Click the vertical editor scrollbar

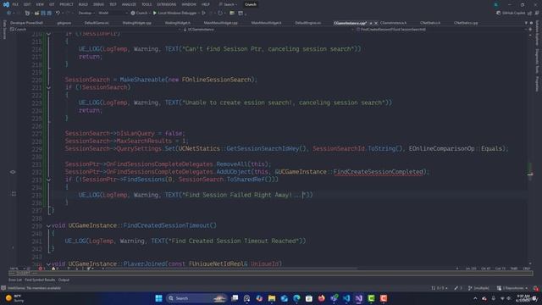pos(530,149)
